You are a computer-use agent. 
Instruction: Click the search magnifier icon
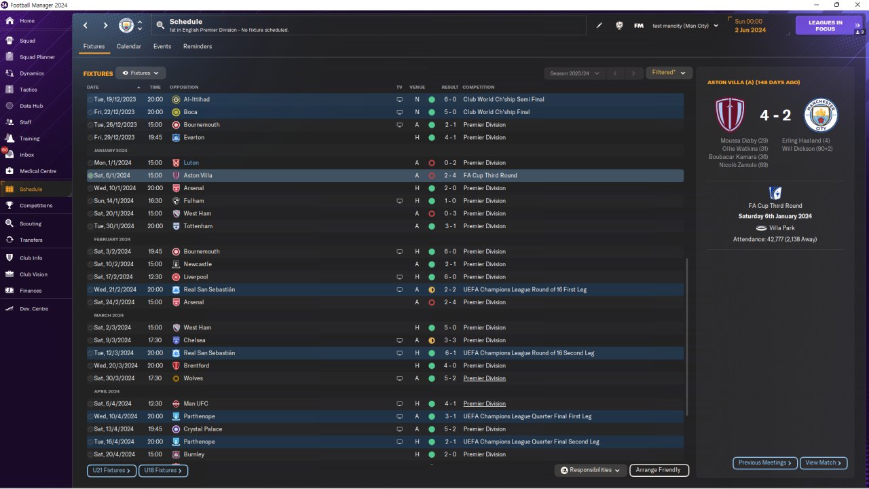coord(160,26)
